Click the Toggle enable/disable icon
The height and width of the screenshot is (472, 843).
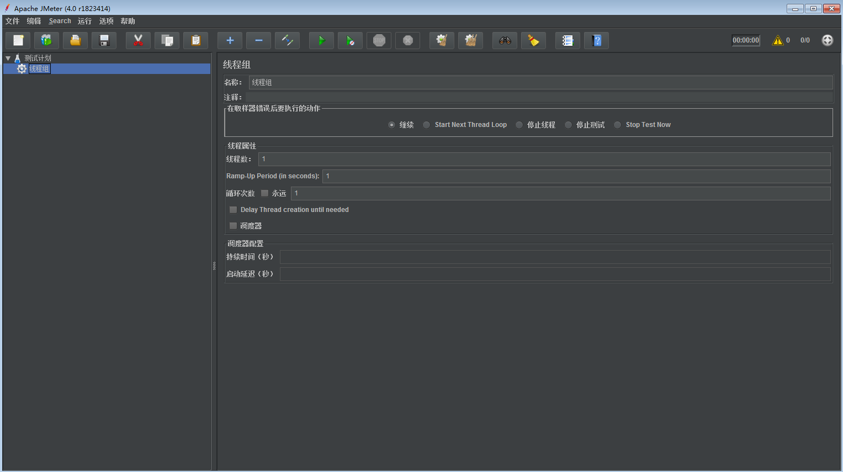point(288,40)
